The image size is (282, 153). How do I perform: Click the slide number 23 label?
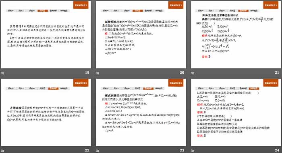182,151
